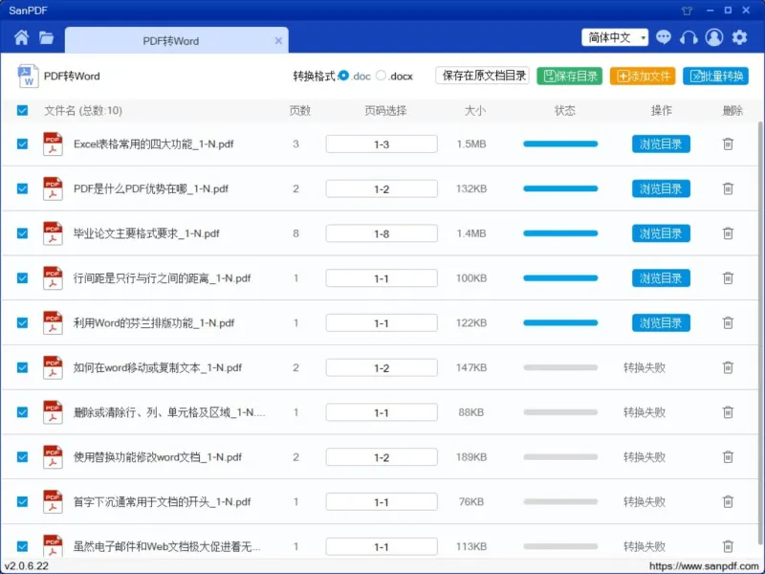Switch to the PDF转Word tab
The width and height of the screenshot is (765, 574).
tap(171, 41)
